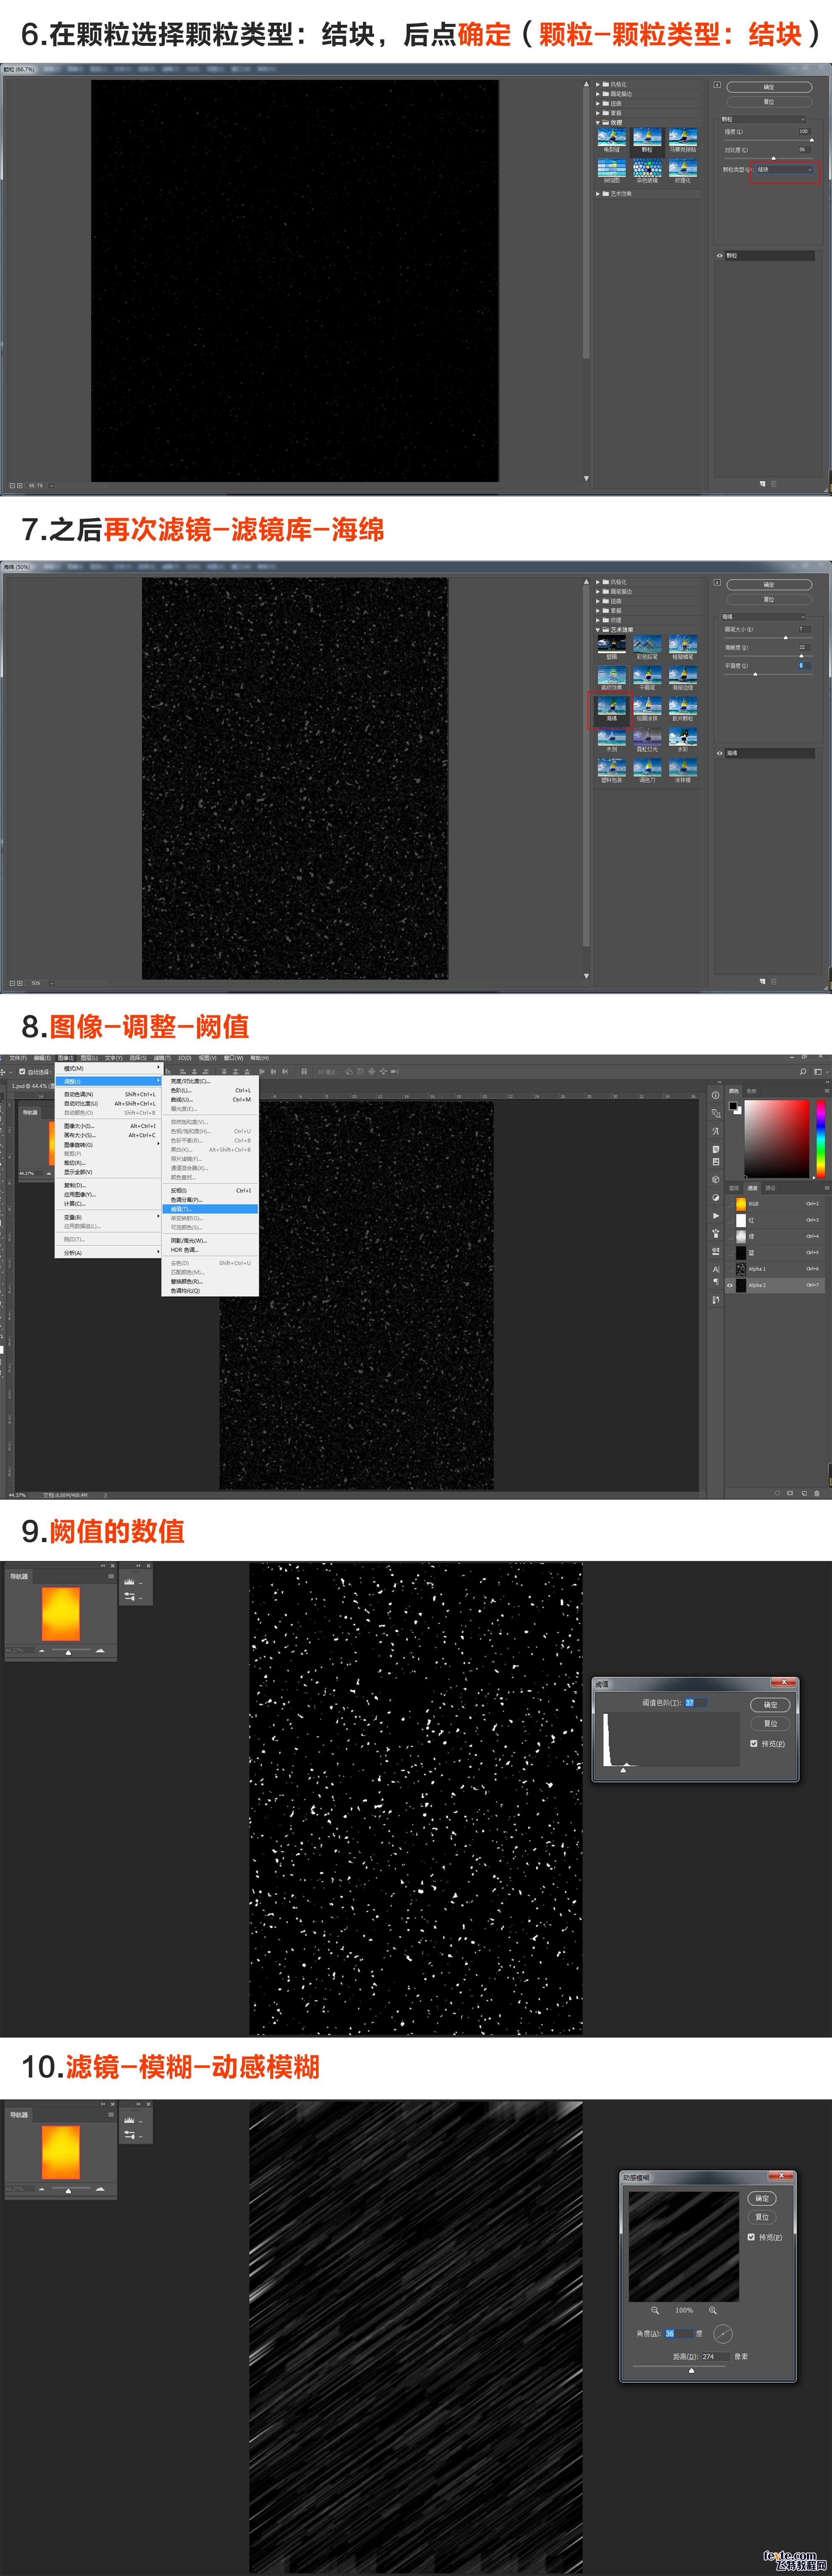Screen dimensions: 832x2576
Task: Open the Adjustments icon beside the Motion Blur step navigator
Action: click(x=130, y=2135)
